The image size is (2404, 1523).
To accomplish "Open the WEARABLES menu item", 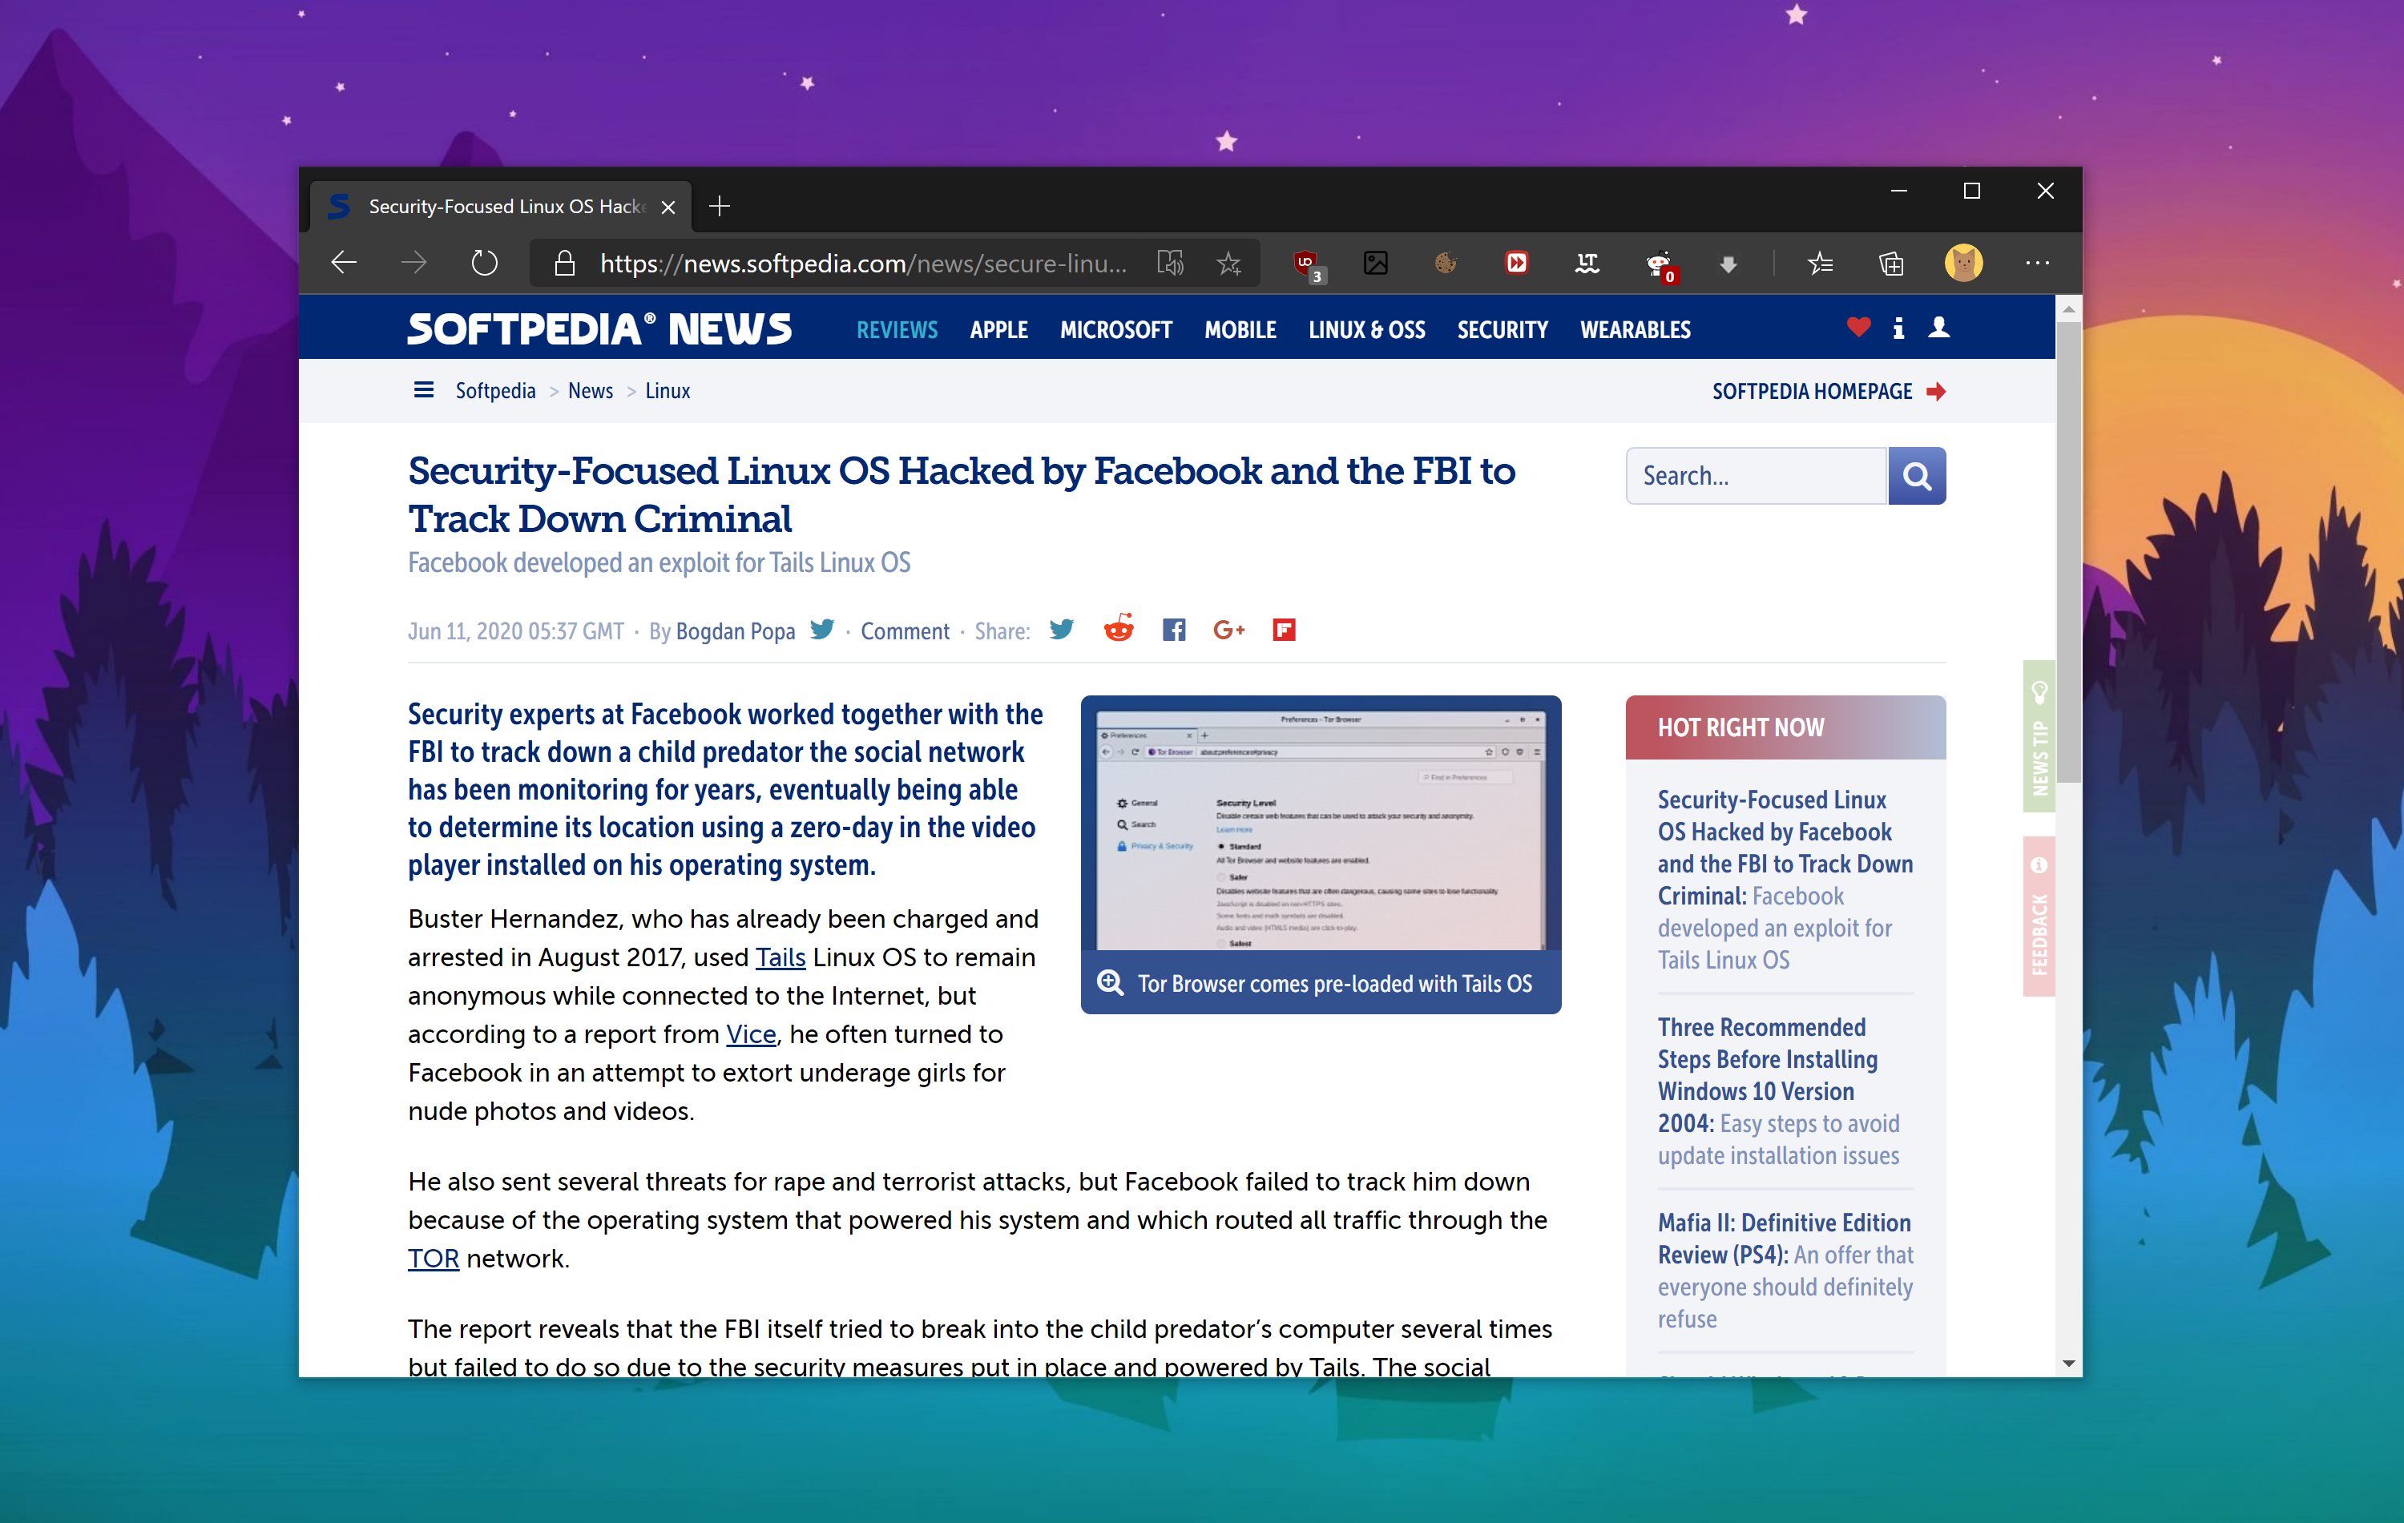I will (x=1636, y=330).
